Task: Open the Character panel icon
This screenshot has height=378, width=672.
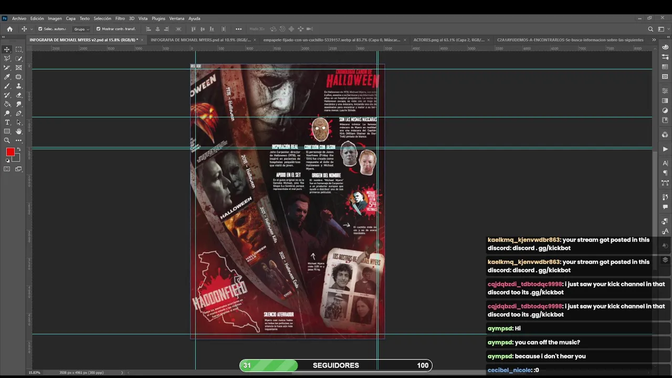Action: pyautogui.click(x=665, y=163)
